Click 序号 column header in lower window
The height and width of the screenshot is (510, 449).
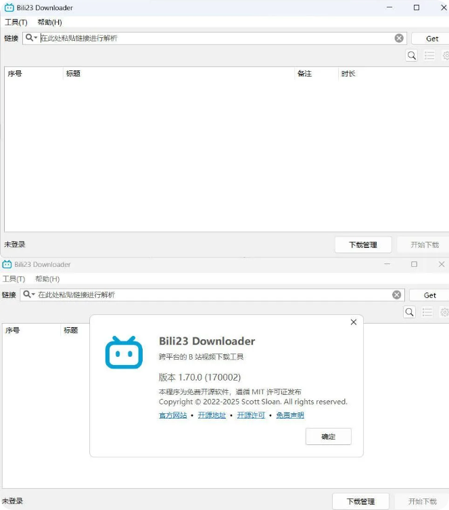[31, 330]
